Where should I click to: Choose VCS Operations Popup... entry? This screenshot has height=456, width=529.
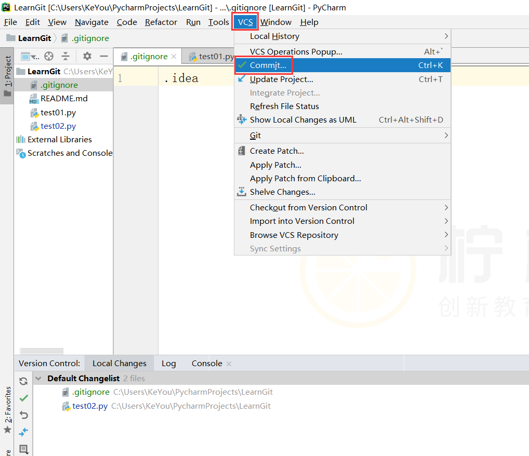coord(342,51)
